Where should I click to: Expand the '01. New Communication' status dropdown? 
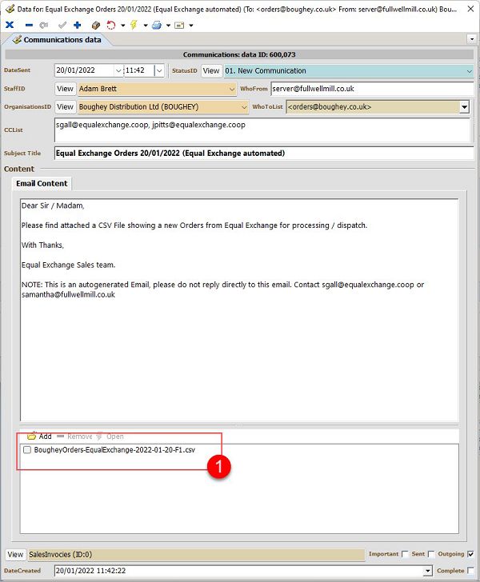point(470,70)
